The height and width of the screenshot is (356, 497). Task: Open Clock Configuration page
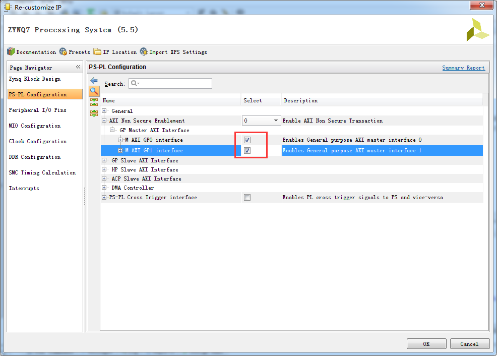pyautogui.click(x=38, y=141)
